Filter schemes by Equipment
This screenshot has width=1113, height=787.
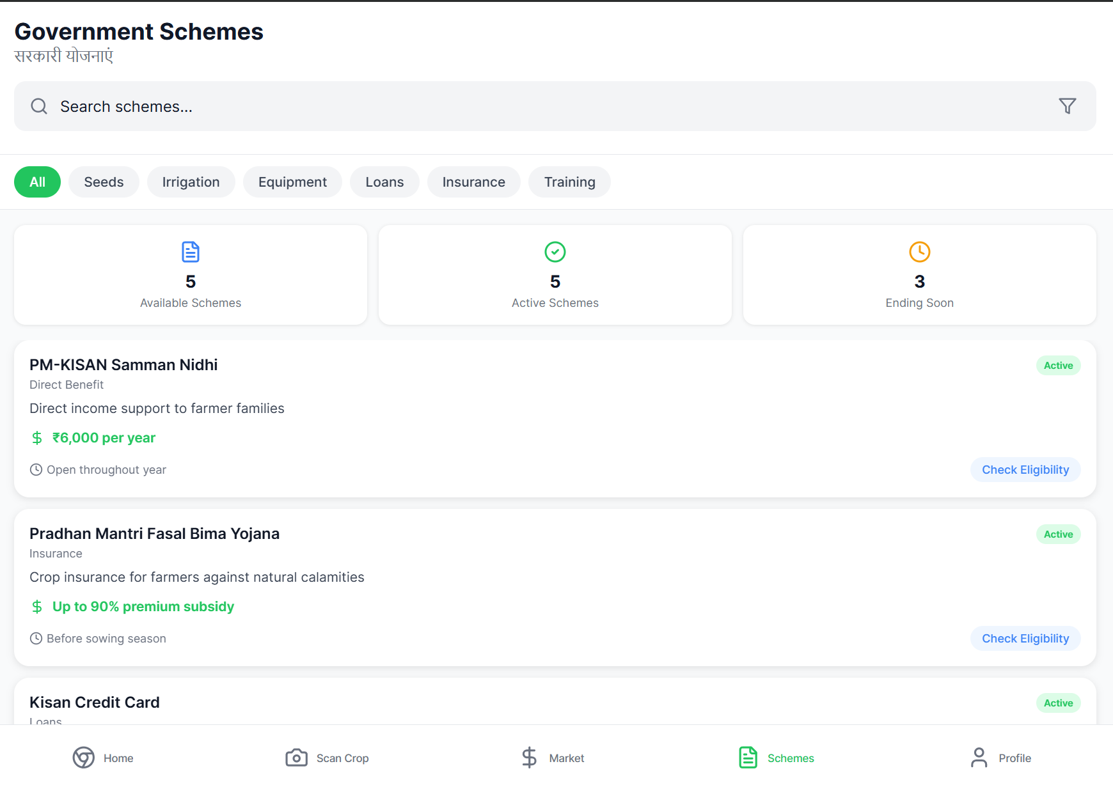coord(293,182)
